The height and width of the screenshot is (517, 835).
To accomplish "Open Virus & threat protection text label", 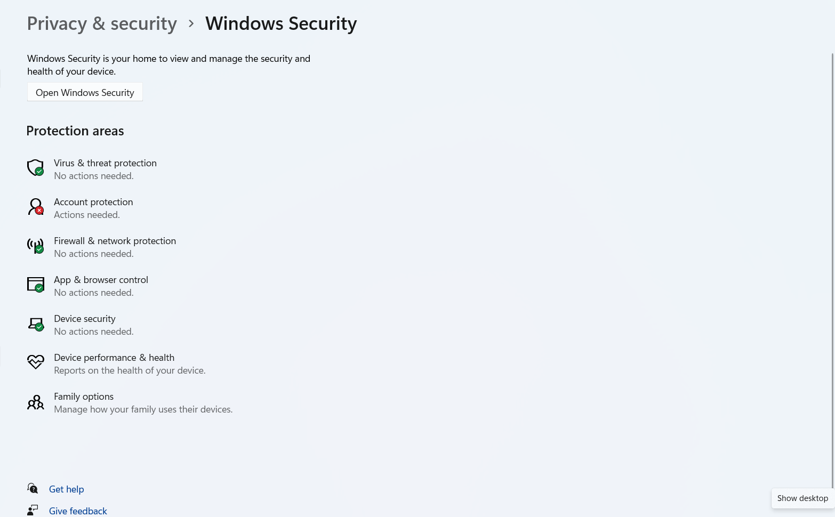I will click(105, 163).
